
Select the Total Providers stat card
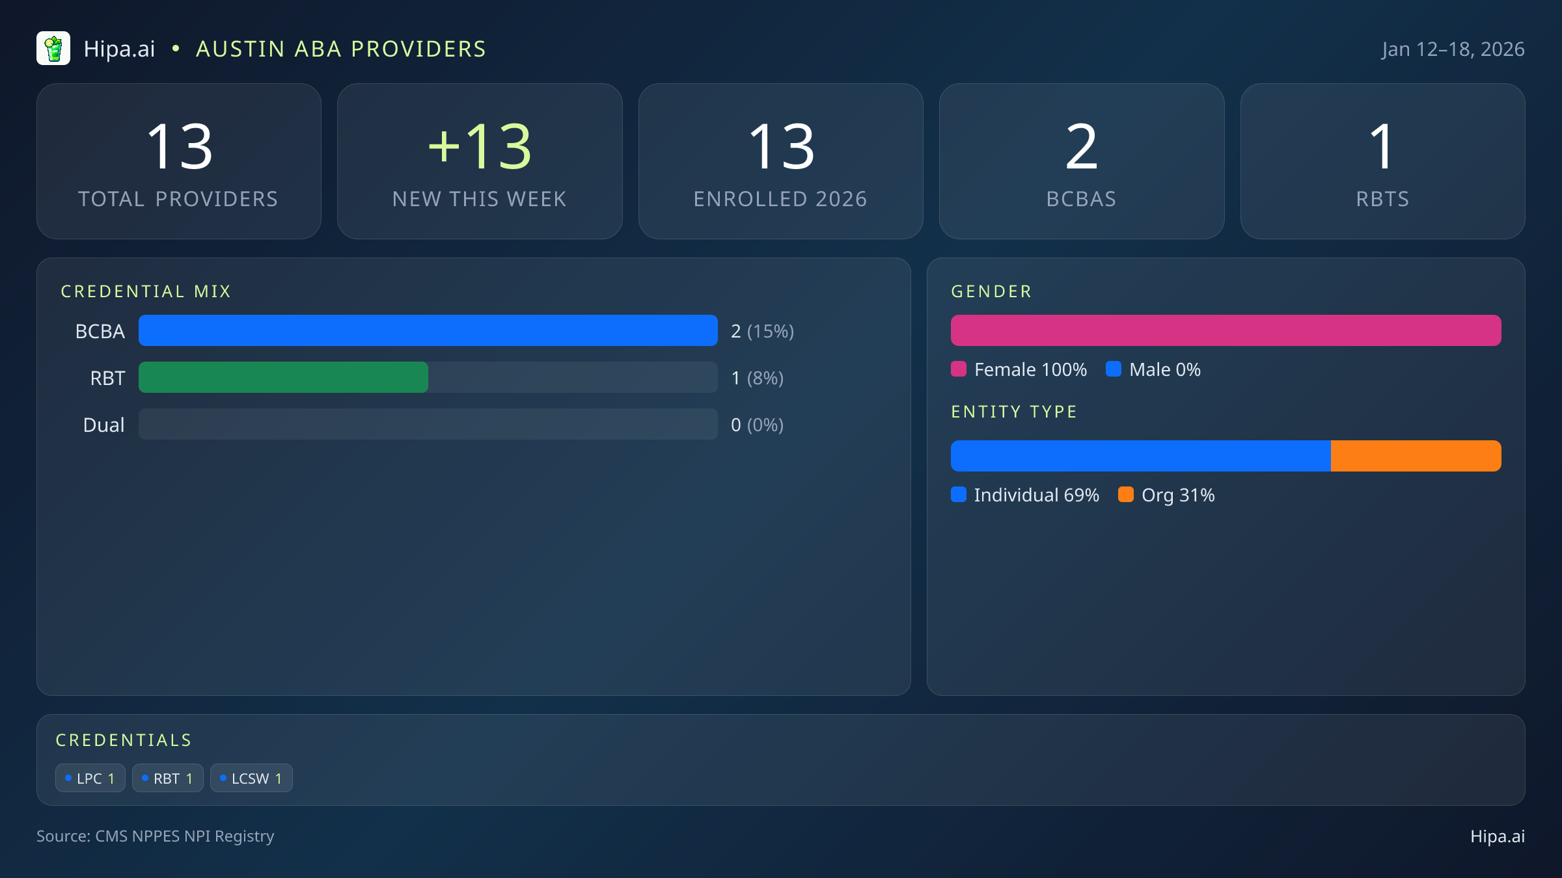180,161
